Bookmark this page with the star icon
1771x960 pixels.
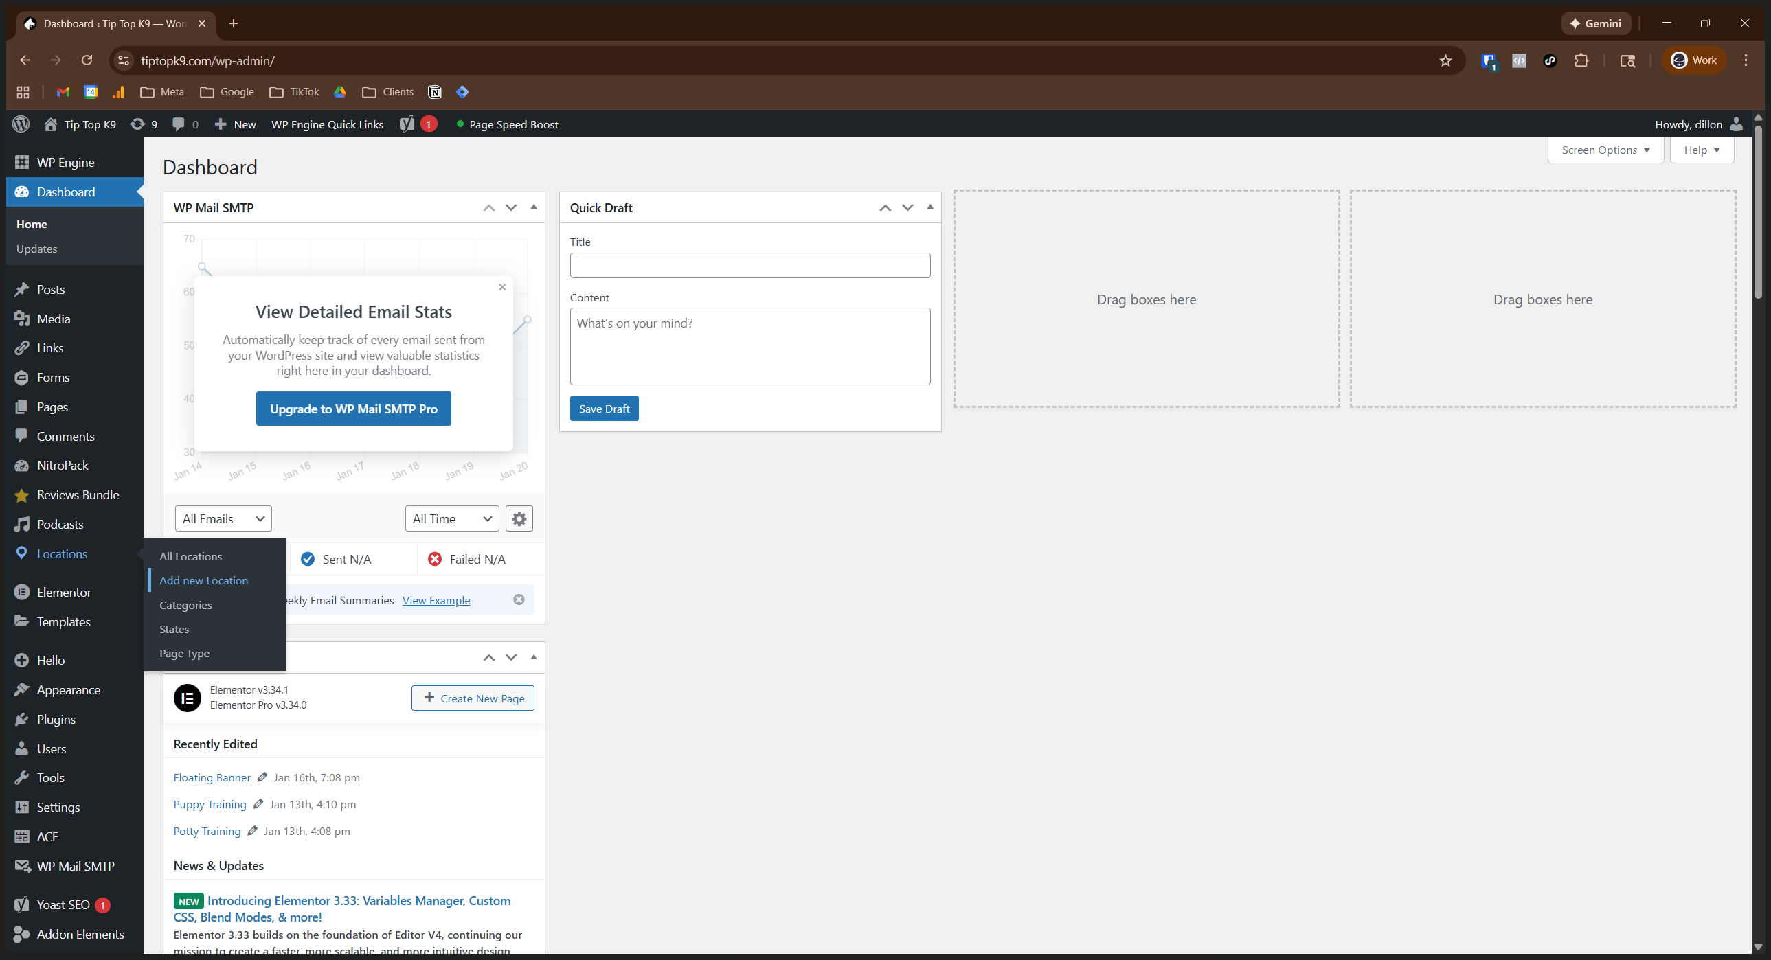point(1446,60)
